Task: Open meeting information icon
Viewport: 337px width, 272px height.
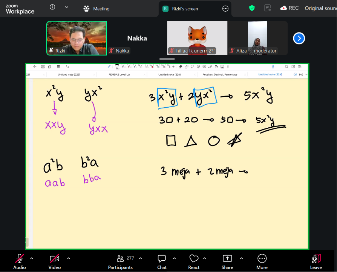Action: 52,7
